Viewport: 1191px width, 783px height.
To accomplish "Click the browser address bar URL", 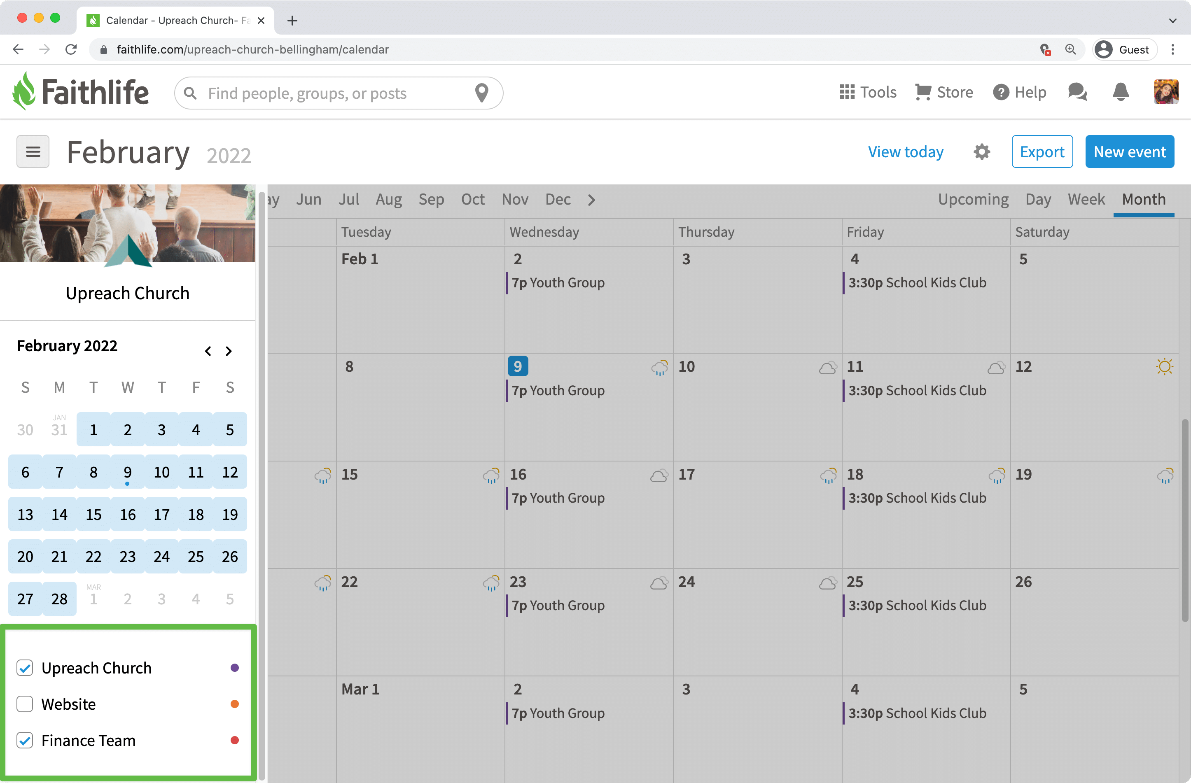I will tap(252, 49).
